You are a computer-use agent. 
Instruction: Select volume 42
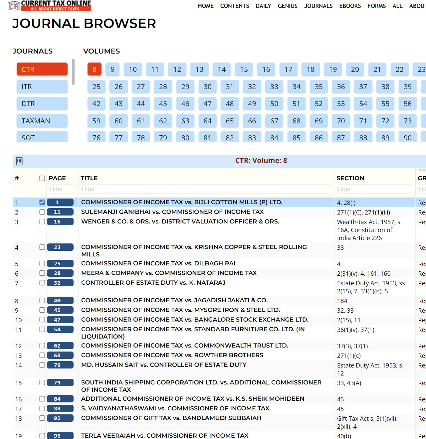click(97, 103)
